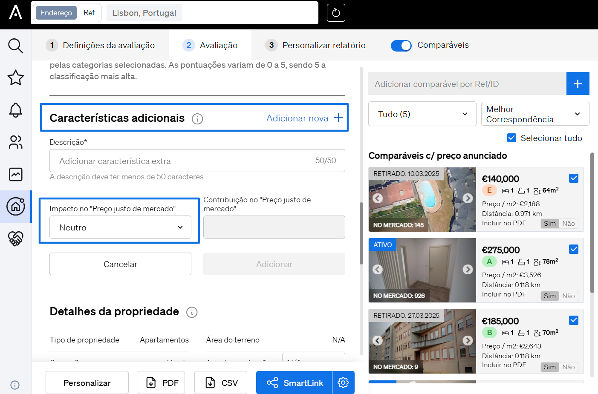Image resolution: width=598 pixels, height=394 pixels.
Task: Click the Cancelar button
Action: pyautogui.click(x=120, y=264)
